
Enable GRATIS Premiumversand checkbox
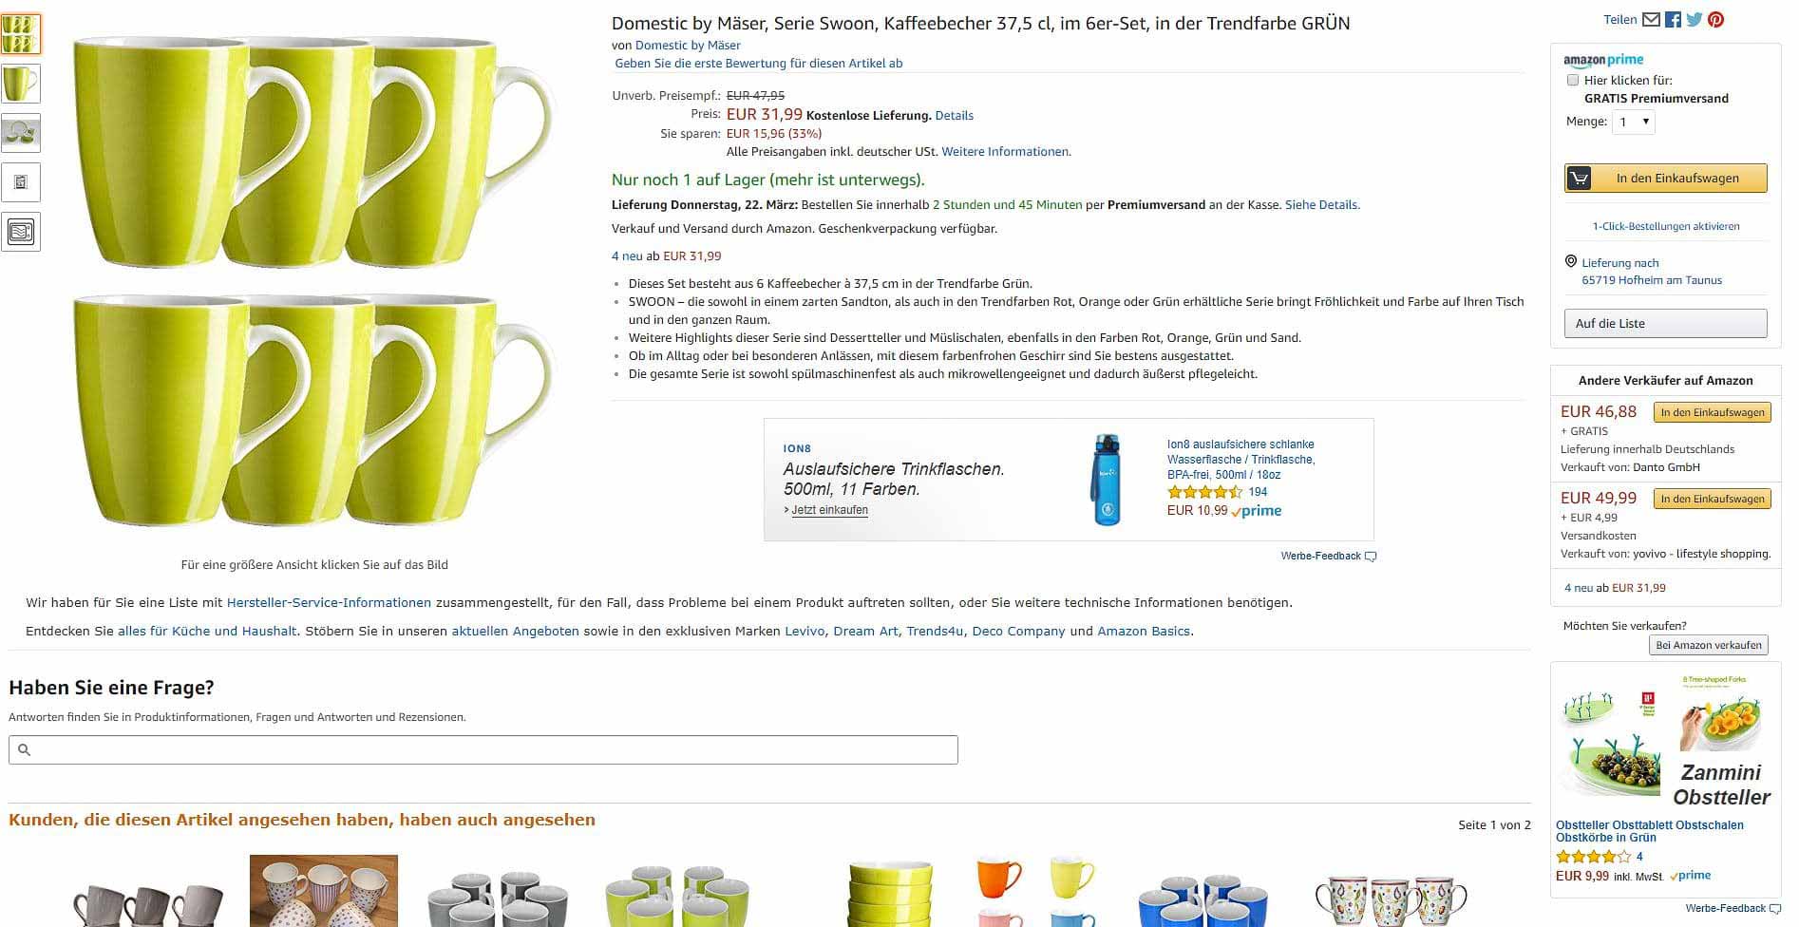1572,81
